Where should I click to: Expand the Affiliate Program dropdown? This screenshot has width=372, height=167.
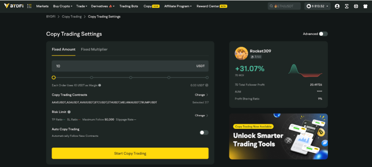pyautogui.click(x=178, y=6)
